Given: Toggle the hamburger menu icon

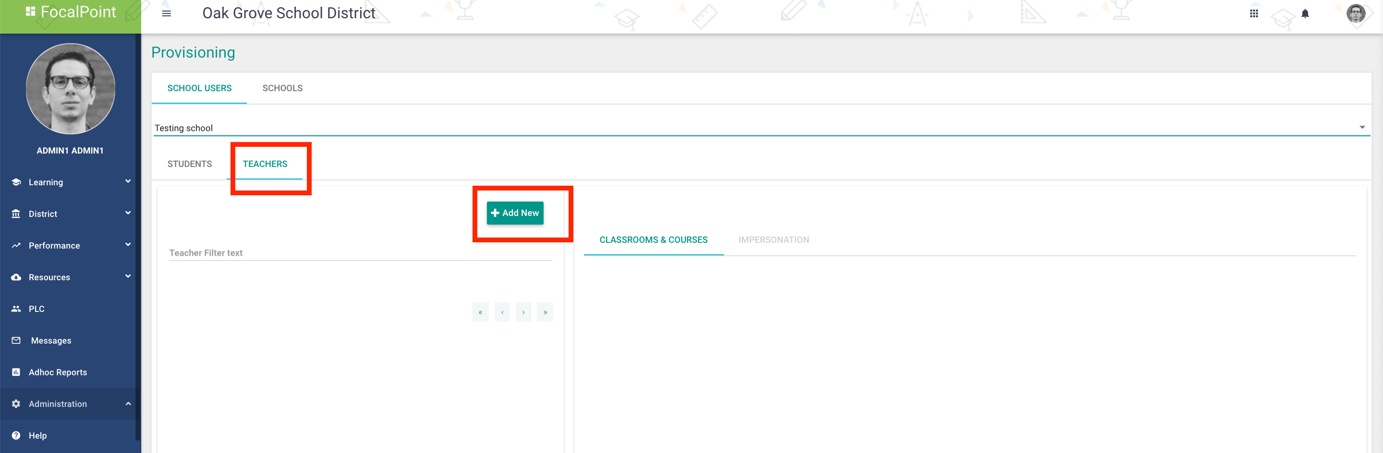Looking at the screenshot, I should (x=167, y=13).
